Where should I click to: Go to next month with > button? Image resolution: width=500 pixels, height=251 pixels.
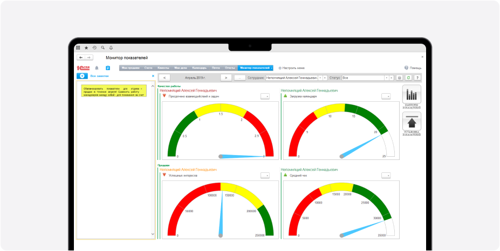click(x=226, y=78)
